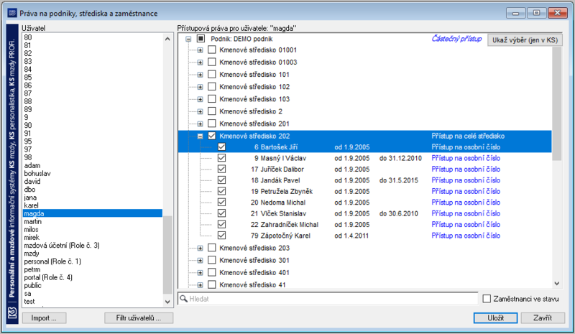Expand Kmenové středisko 01003 node
Viewport: 575px width, 334px height.
tap(200, 62)
